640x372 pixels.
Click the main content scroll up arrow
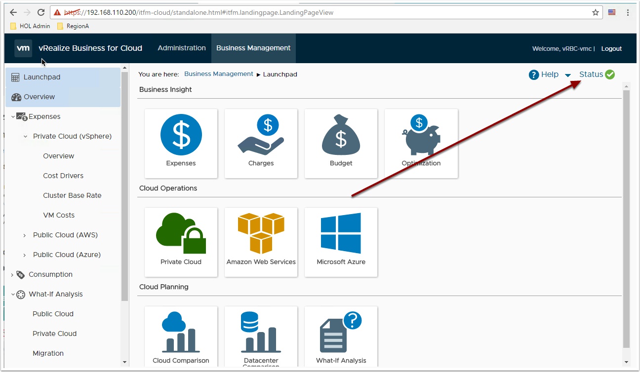(x=627, y=86)
